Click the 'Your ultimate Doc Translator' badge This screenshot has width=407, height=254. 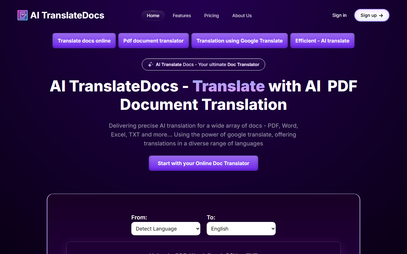pos(203,64)
